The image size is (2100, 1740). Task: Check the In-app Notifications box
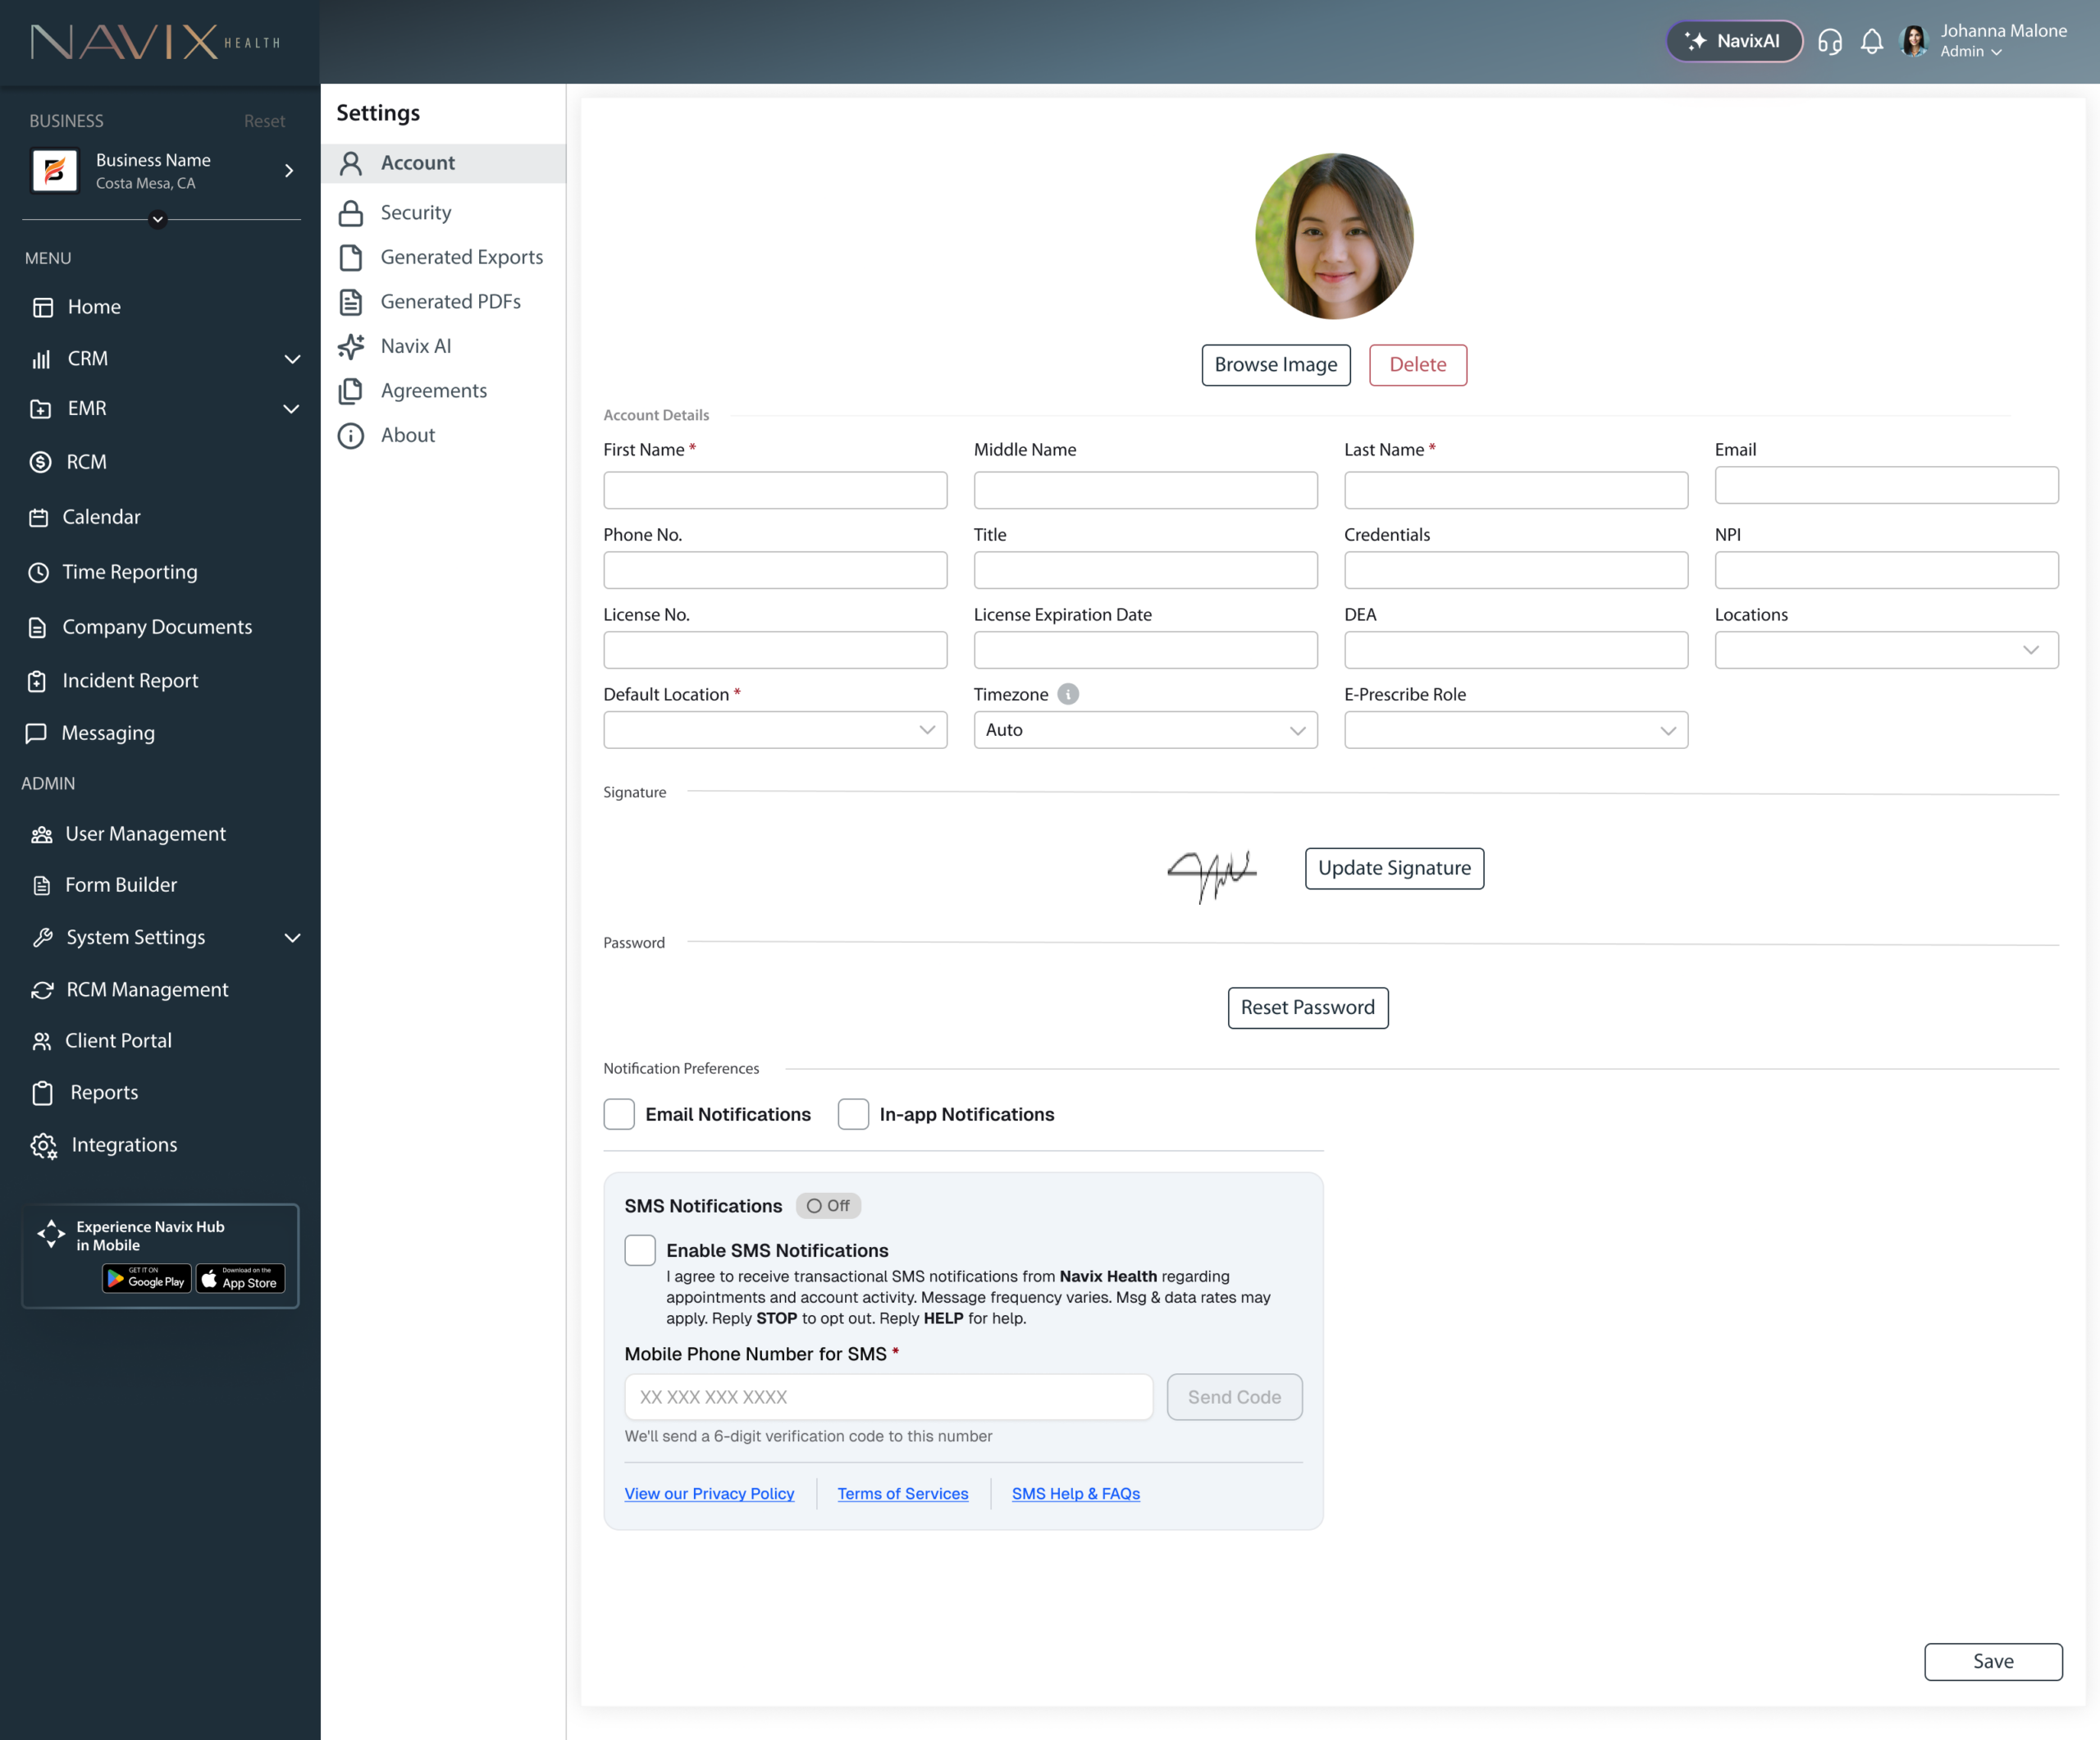click(x=853, y=1114)
